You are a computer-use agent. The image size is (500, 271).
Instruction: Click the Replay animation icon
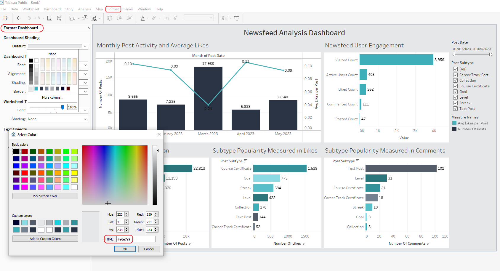[37, 18]
